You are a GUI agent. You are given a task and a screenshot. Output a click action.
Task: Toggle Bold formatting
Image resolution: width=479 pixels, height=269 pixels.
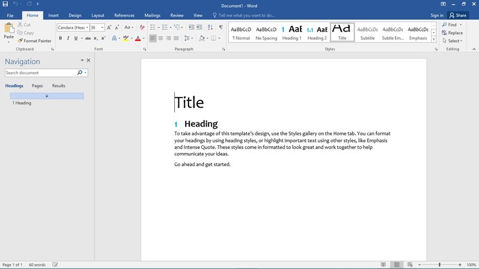tap(60, 38)
